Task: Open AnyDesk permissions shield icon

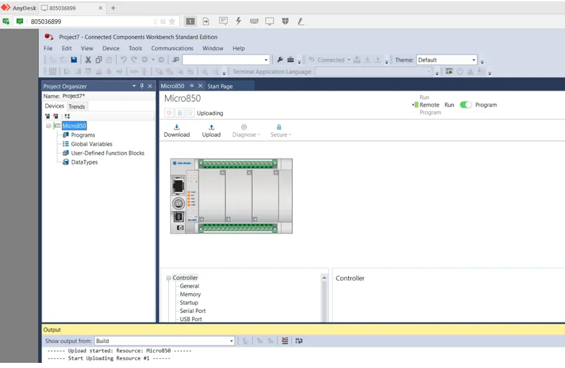Action: point(285,21)
